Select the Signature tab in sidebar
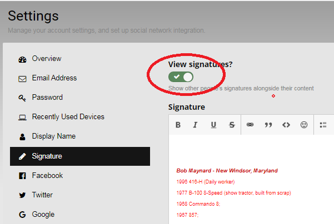Image resolution: width=334 pixels, height=224 pixels. [x=47, y=156]
